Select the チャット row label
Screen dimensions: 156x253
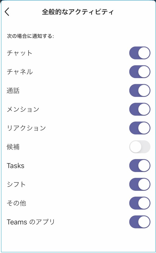(x=20, y=53)
